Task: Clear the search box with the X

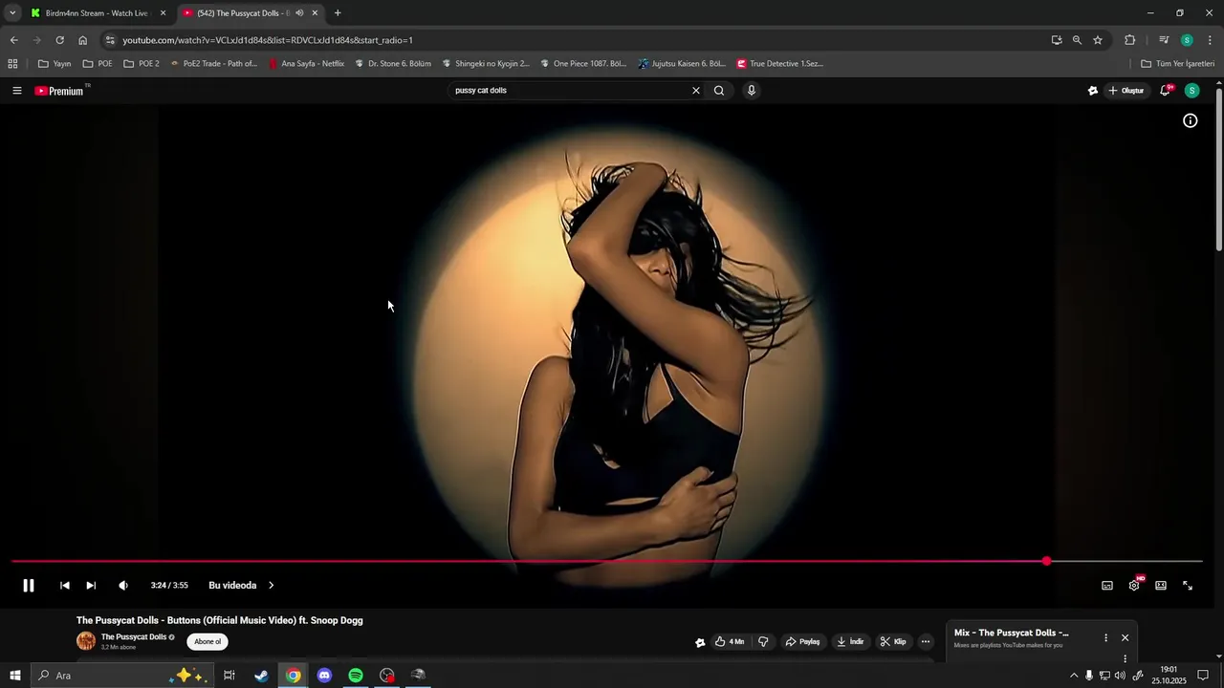Action: pyautogui.click(x=696, y=91)
